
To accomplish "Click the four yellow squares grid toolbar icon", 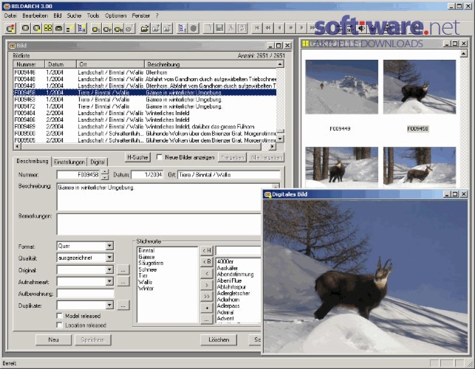I will point(48,29).
